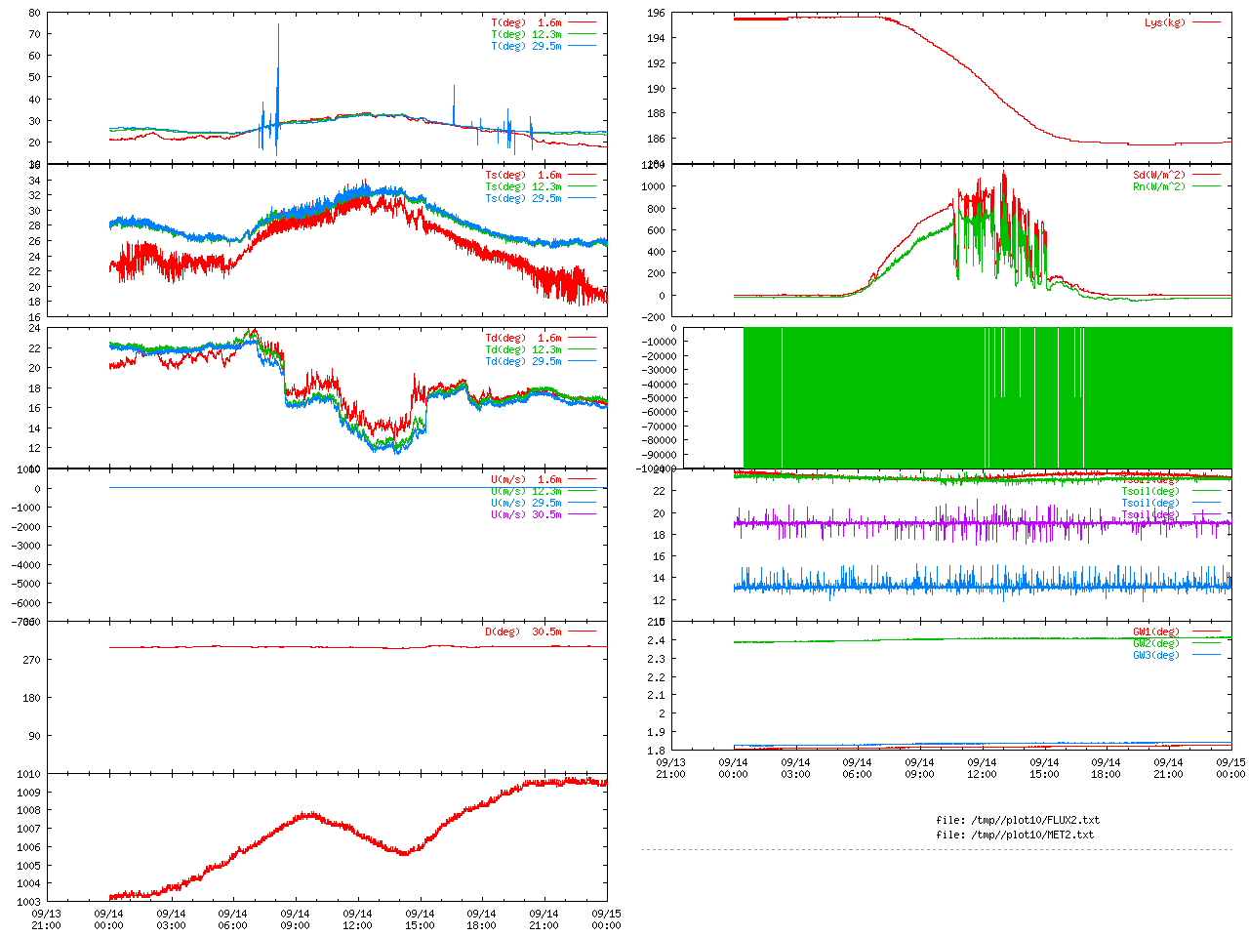Screen dimensions: 1249x937
Task: Select the 'T(deg) 12.3m' legend entry
Action: 526,34
